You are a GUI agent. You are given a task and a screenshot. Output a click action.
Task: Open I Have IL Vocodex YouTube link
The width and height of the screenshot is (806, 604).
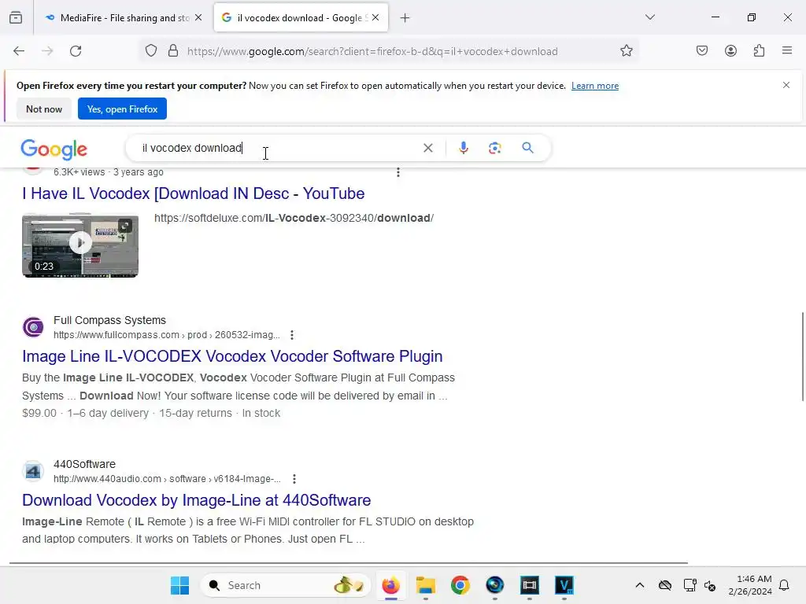click(194, 193)
